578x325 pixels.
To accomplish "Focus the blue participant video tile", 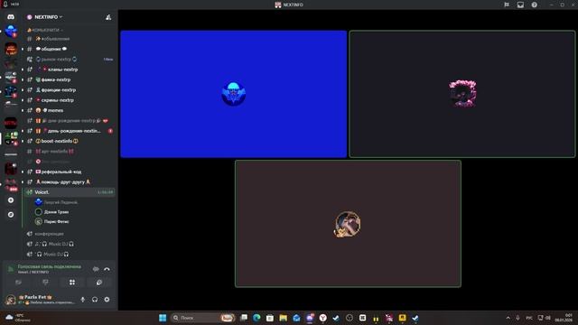I will pyautogui.click(x=234, y=94).
